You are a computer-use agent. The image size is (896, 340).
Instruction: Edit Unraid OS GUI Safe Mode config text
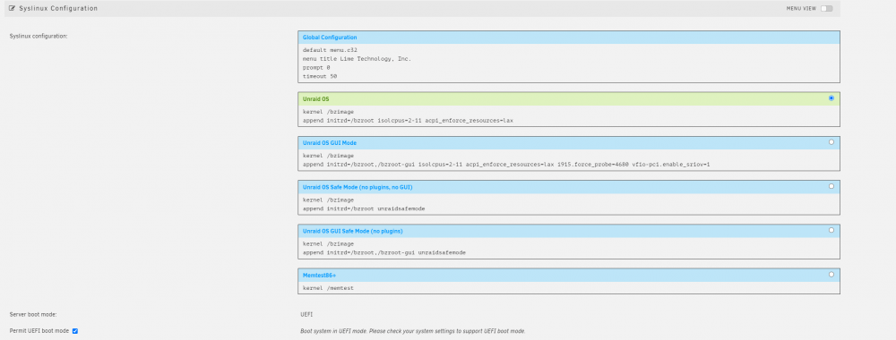tap(569, 248)
